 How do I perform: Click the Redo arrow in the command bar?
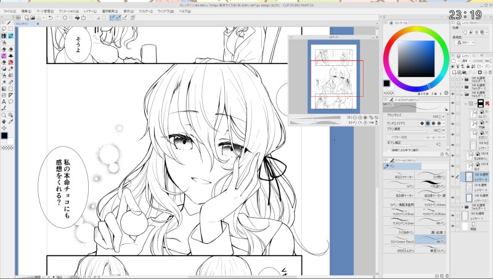click(57, 18)
